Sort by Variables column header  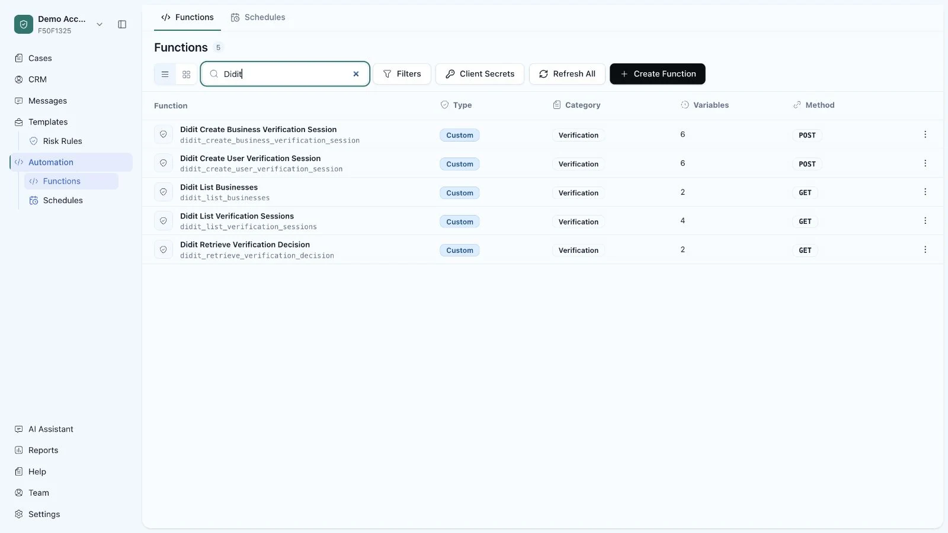point(704,105)
